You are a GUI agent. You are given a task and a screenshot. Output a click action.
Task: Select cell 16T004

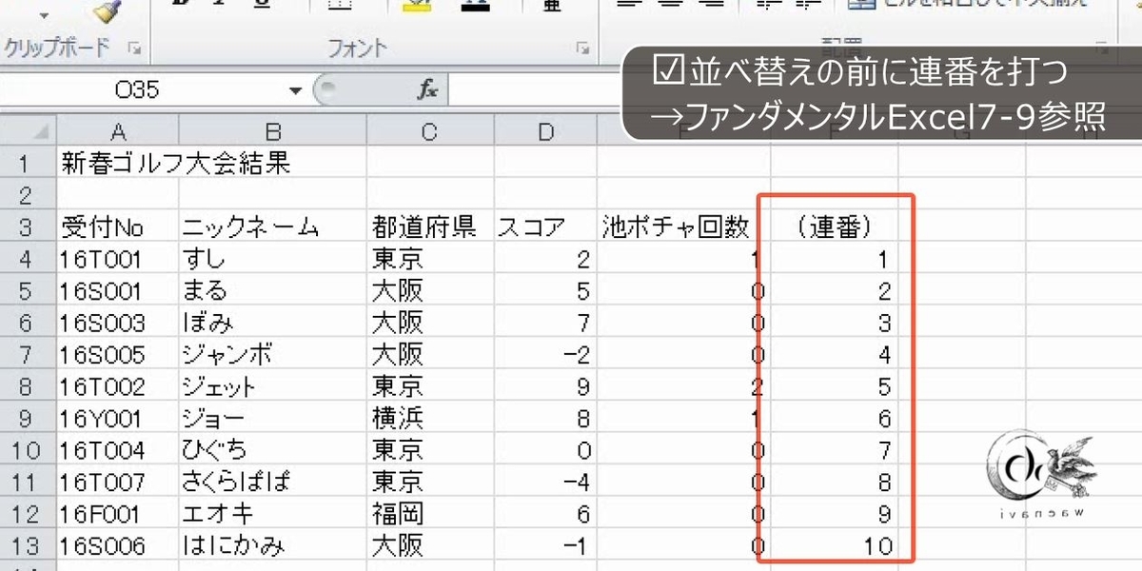(118, 450)
